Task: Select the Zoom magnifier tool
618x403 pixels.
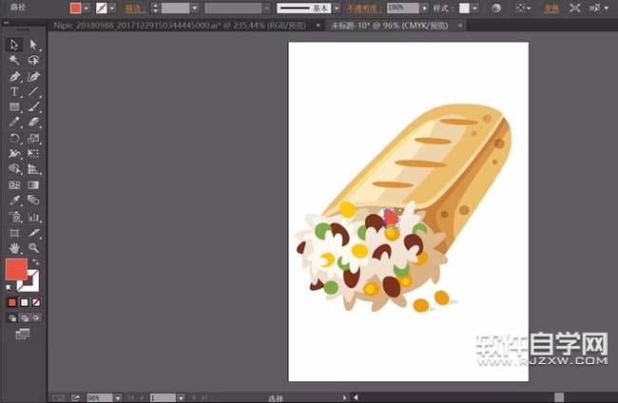Action: click(33, 248)
